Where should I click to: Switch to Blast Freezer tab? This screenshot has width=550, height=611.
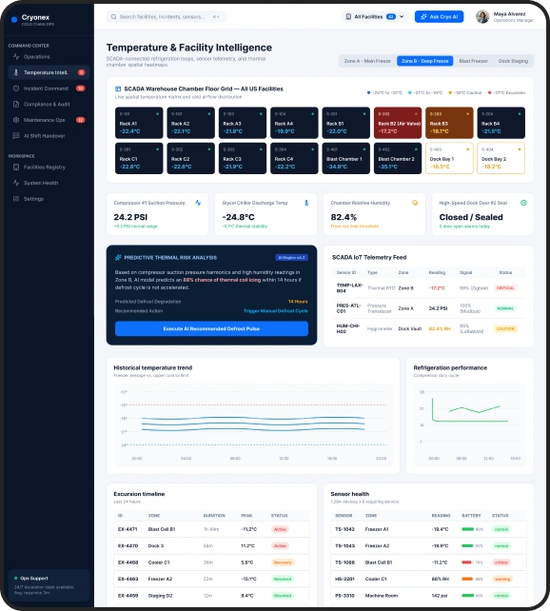point(473,61)
